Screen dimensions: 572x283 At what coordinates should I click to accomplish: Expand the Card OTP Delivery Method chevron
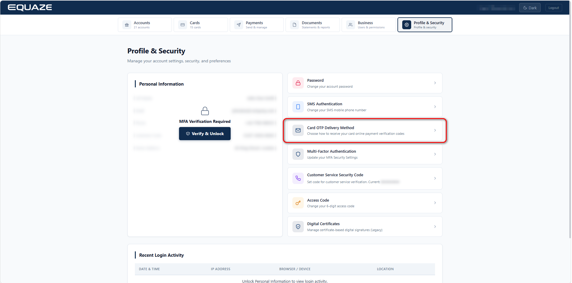[x=435, y=130]
